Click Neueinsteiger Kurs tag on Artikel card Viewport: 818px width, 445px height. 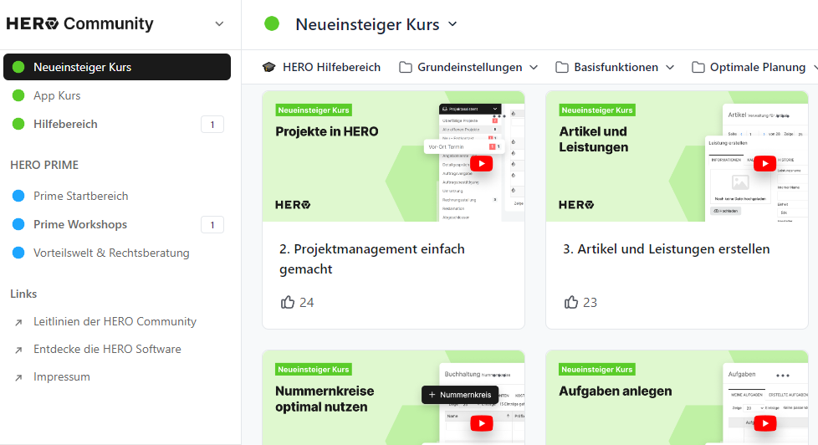[x=597, y=110]
